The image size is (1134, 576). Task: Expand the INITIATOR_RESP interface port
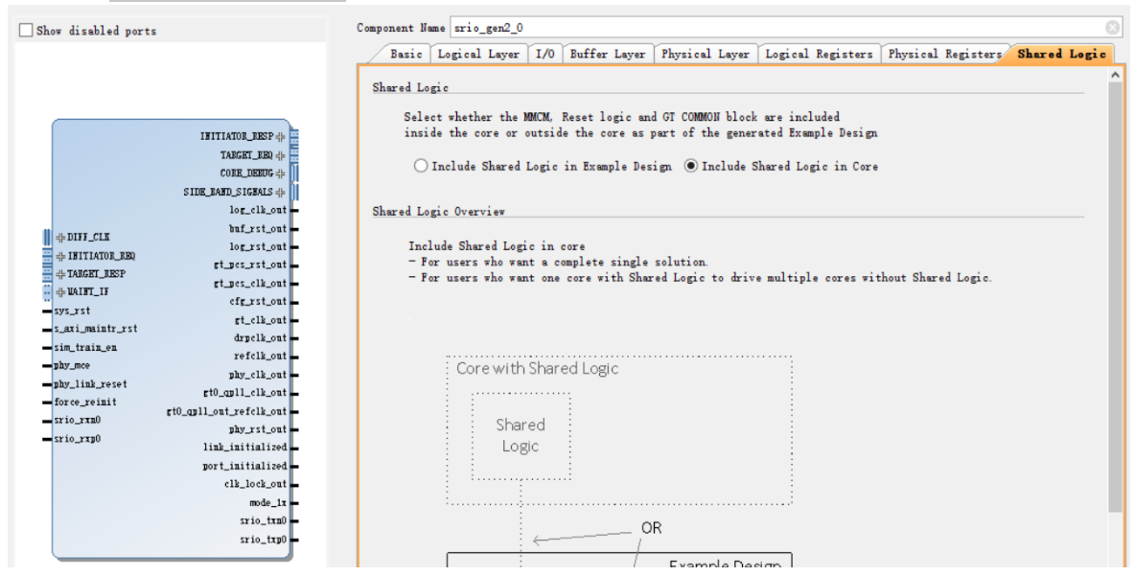pyautogui.click(x=280, y=137)
